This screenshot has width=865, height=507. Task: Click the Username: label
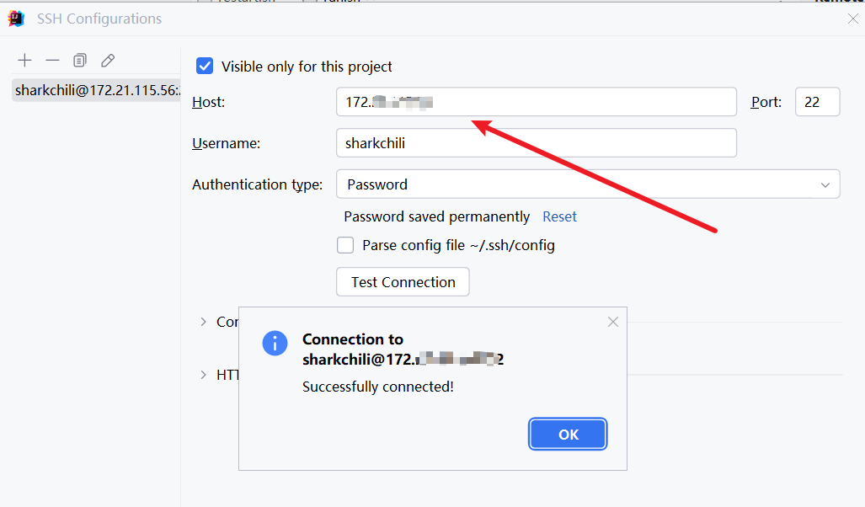(227, 143)
